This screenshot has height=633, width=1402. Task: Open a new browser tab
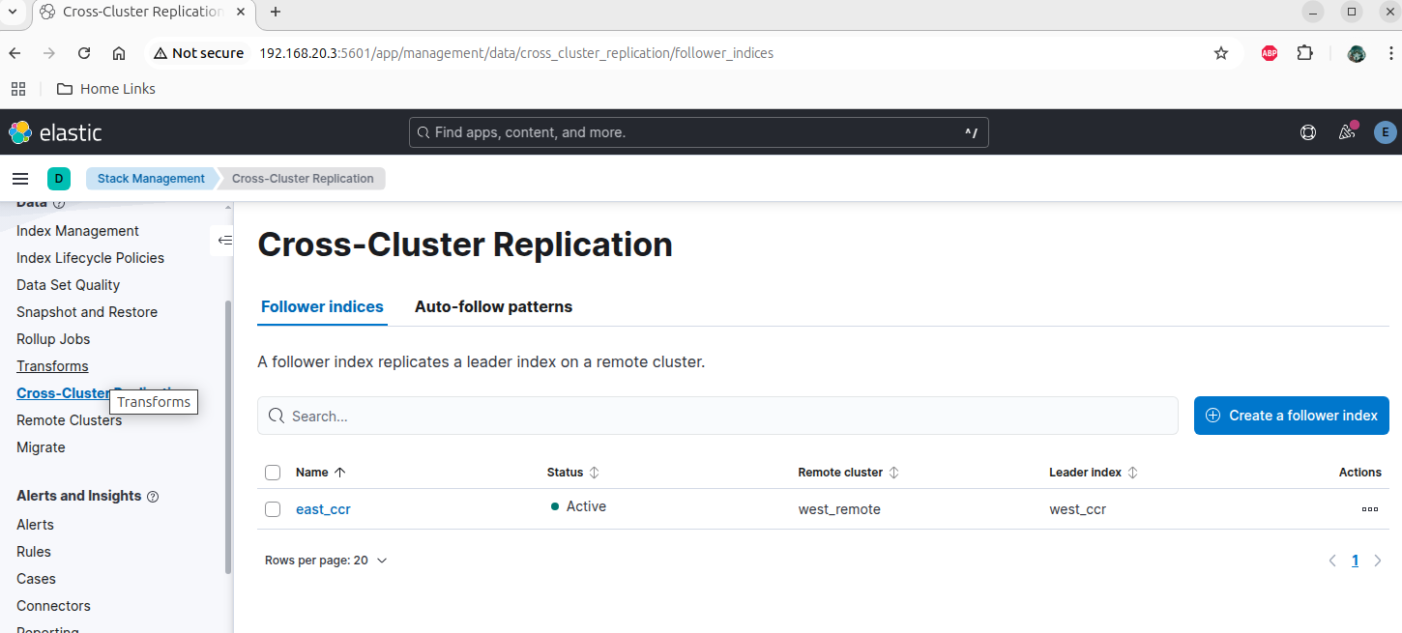[276, 12]
